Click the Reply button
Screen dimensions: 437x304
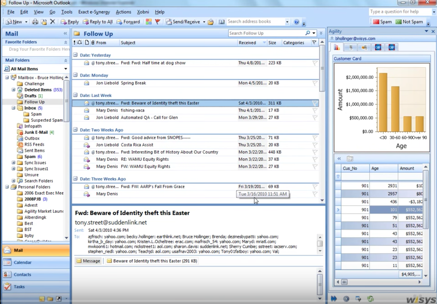click(70, 22)
